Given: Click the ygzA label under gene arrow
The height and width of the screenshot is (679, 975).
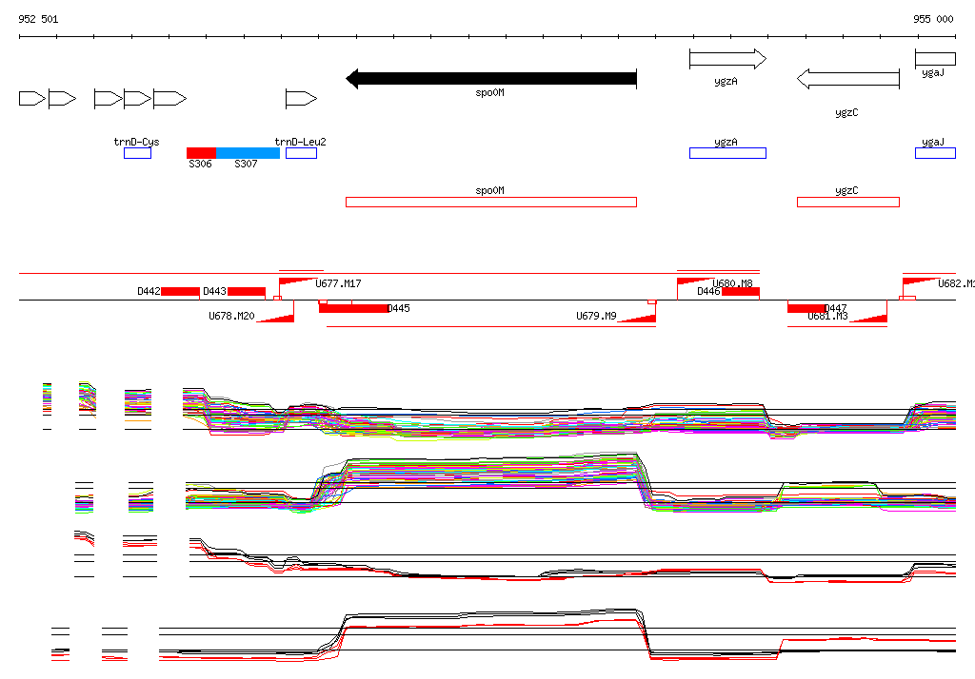Looking at the screenshot, I should [726, 81].
